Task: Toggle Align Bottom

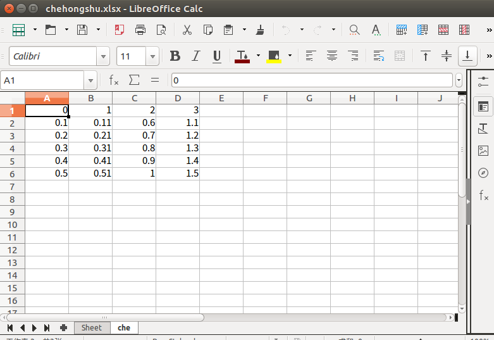Action: tap(467, 56)
